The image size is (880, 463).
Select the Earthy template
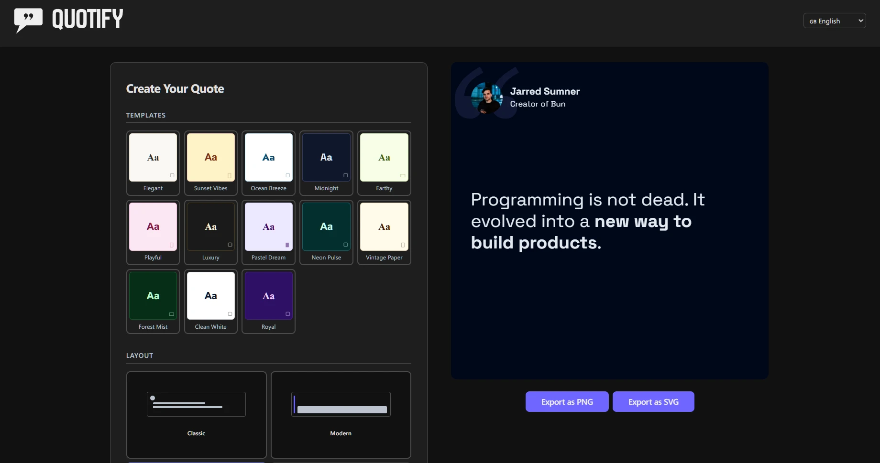[385, 163]
